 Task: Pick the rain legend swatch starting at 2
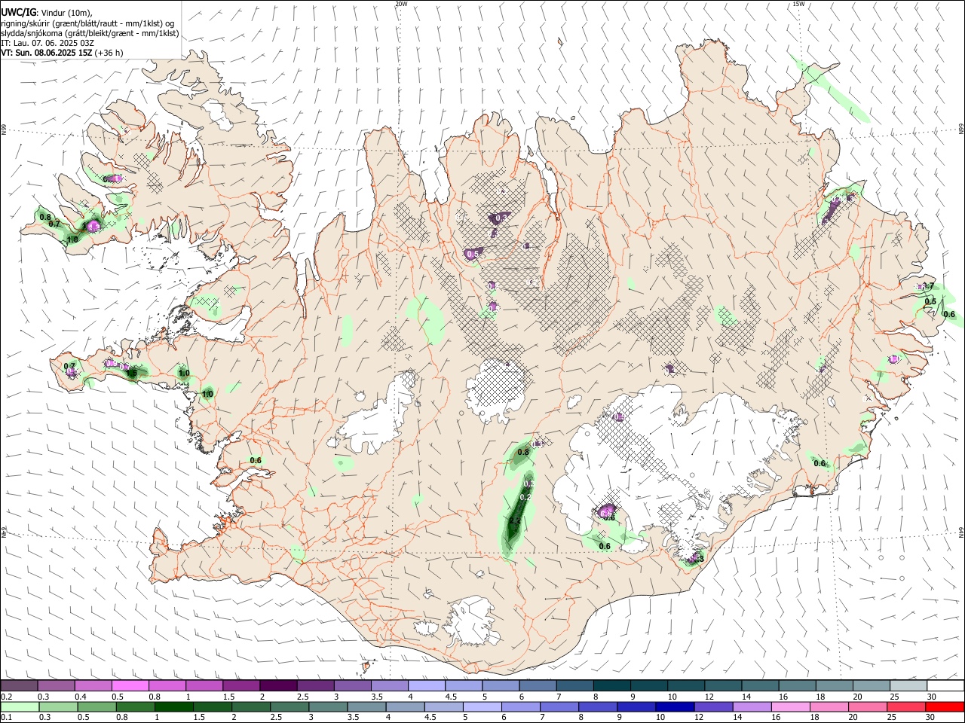tap(252, 706)
